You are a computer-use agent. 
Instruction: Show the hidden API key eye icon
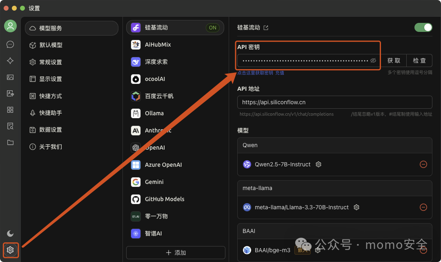(373, 60)
